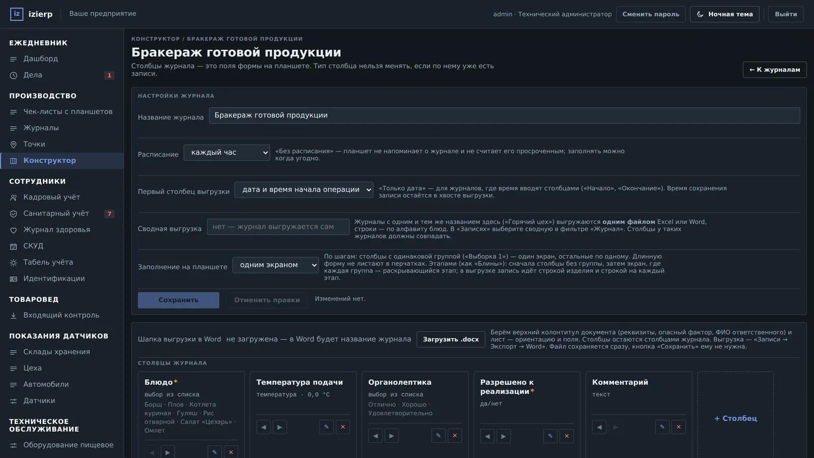Click Отменить правки button

267,300
